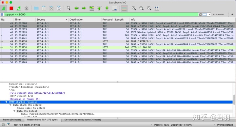Select packet 53 FIN, ACK row
This screenshot has height=127, width=236.
click(x=118, y=53)
